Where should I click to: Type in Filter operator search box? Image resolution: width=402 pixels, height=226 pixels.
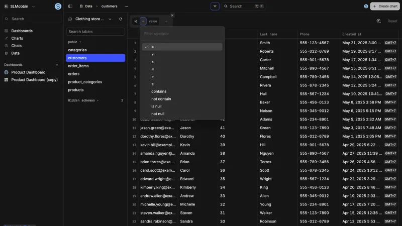tap(182, 34)
